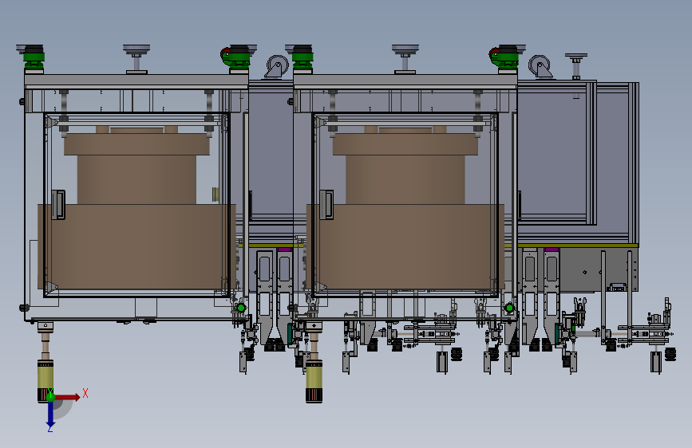Screen dimensions: 692x448
Task: Pick the yellow motor beneath the left enclosure
Action: coord(45,380)
